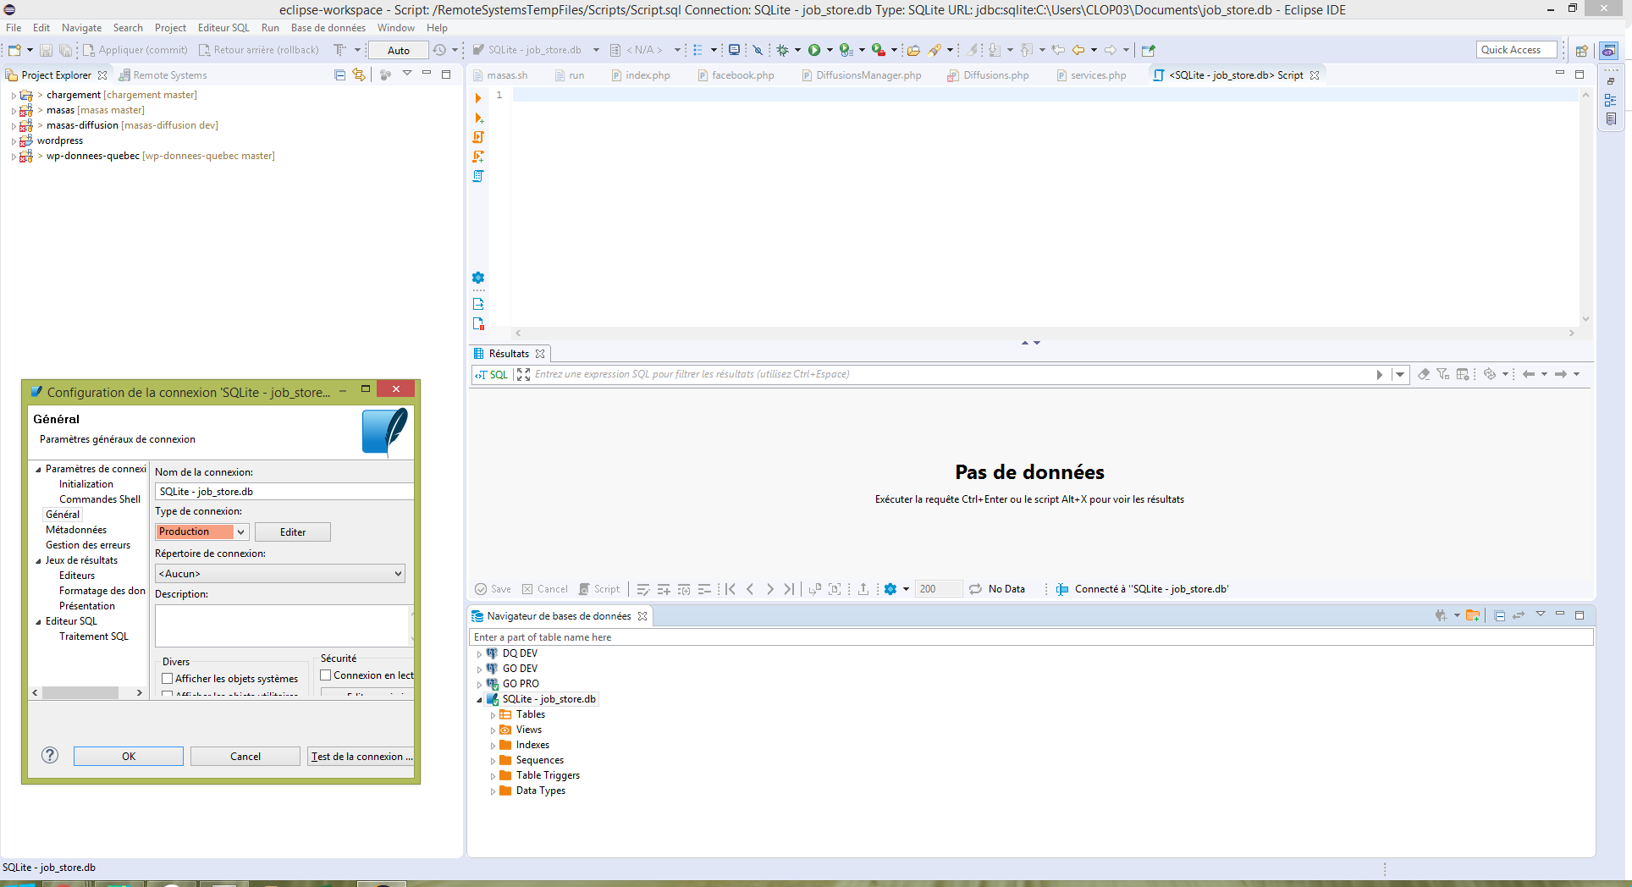Switch to the DiffusionsManager.php tab
1632x887 pixels.
point(860,75)
